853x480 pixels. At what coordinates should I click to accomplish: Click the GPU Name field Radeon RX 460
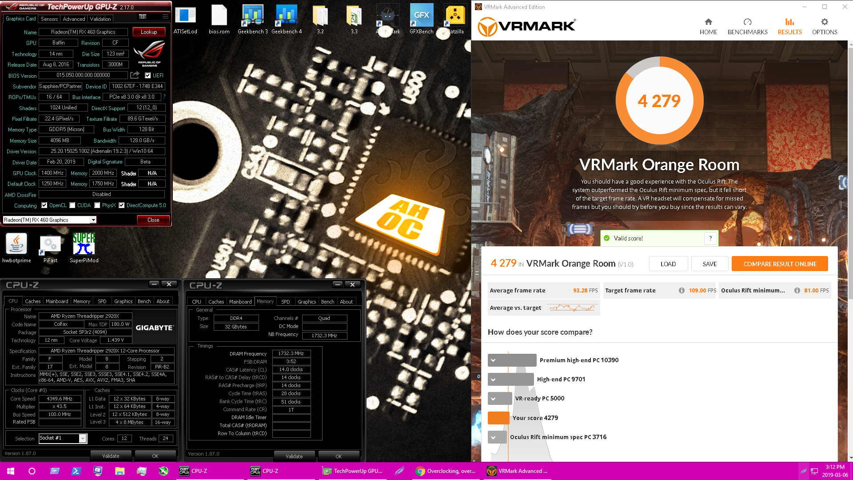pyautogui.click(x=83, y=32)
